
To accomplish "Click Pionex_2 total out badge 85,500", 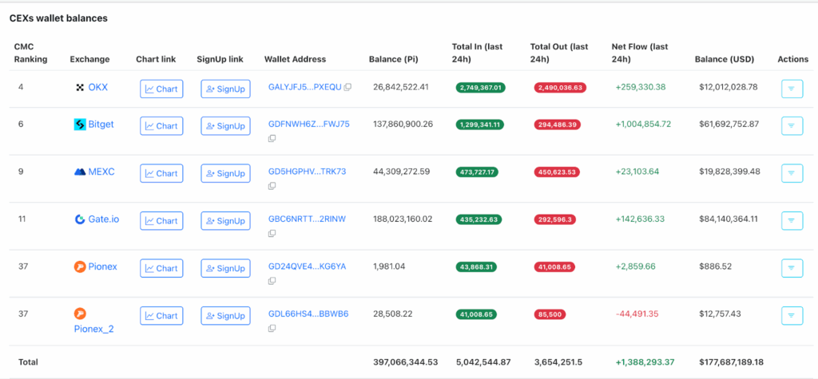I will point(550,314).
